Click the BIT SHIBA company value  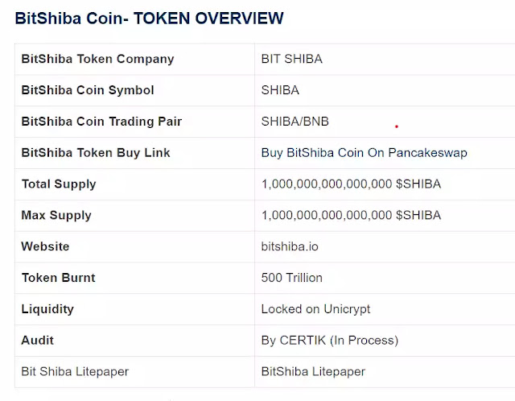pyautogui.click(x=291, y=59)
